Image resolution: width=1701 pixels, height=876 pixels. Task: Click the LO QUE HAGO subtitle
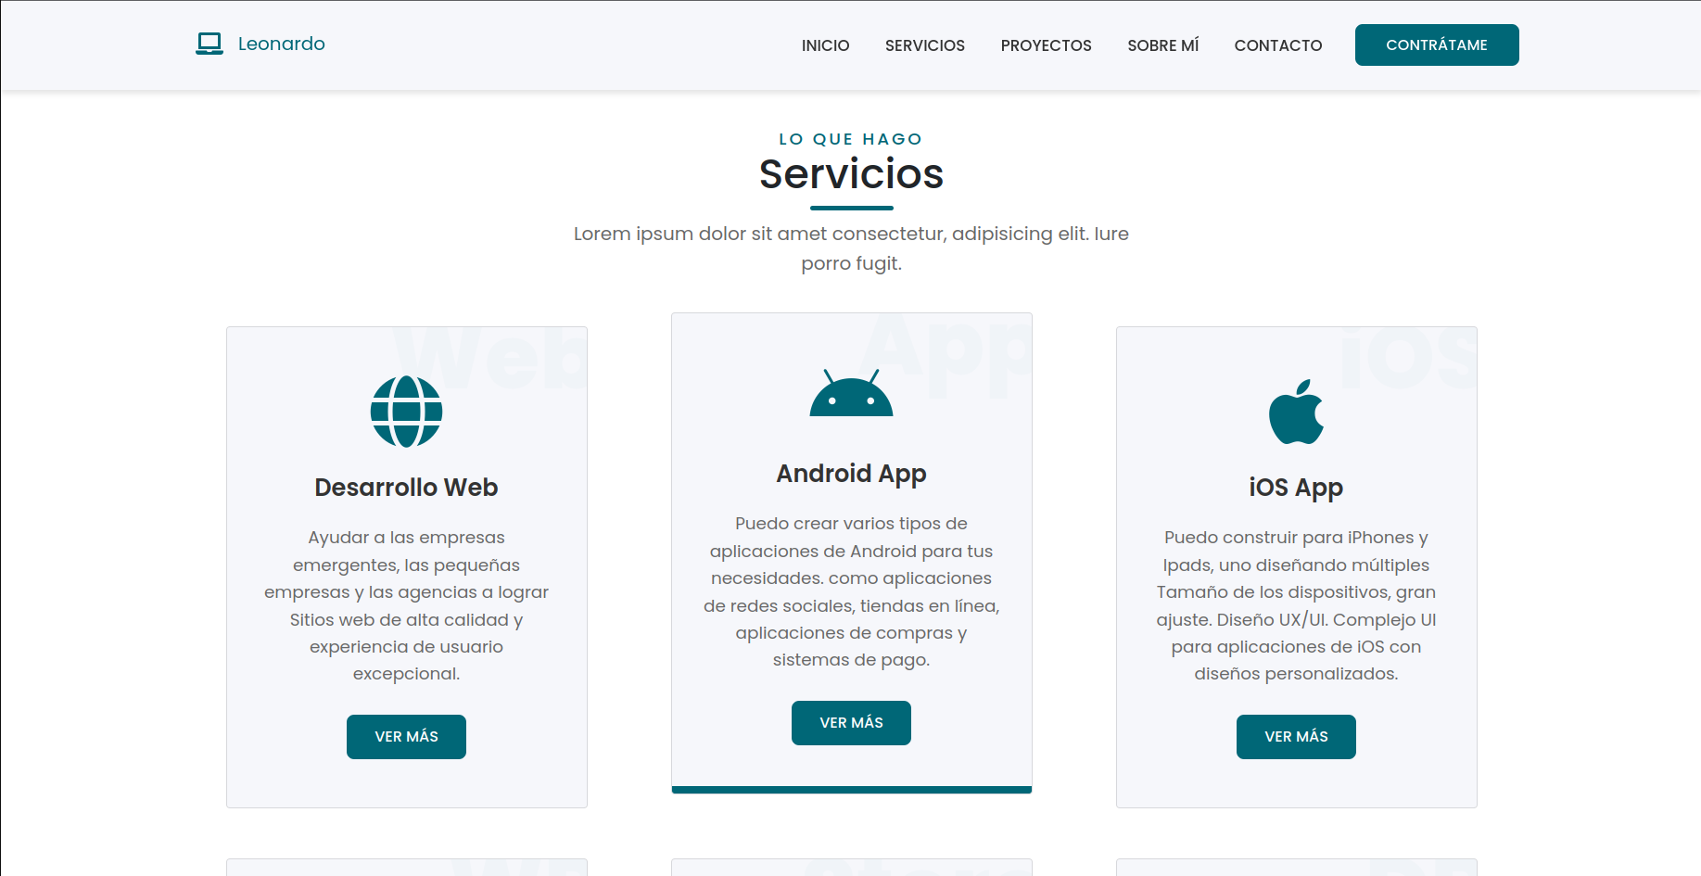[x=851, y=139]
